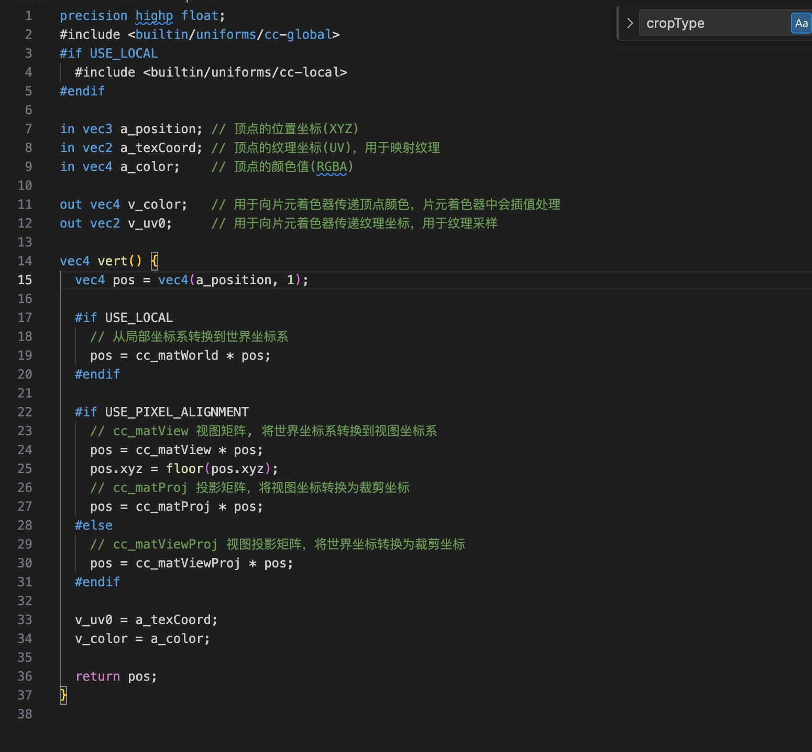
Task: Click line number 15 in the gutter
Action: click(25, 280)
